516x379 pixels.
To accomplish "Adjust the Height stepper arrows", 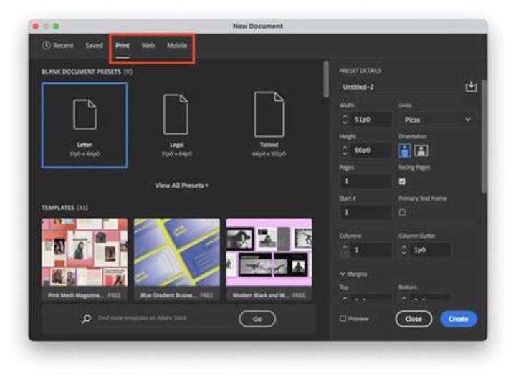I will click(345, 150).
